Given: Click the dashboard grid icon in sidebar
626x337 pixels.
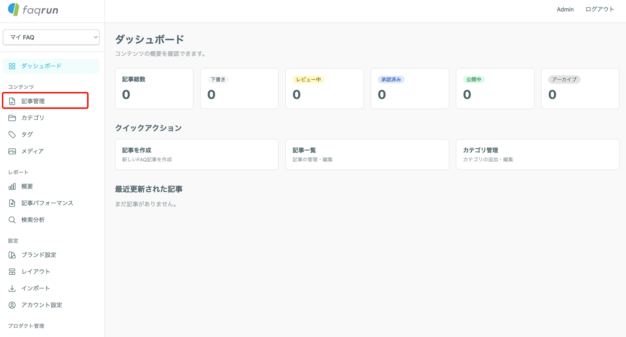Looking at the screenshot, I should click(x=12, y=66).
